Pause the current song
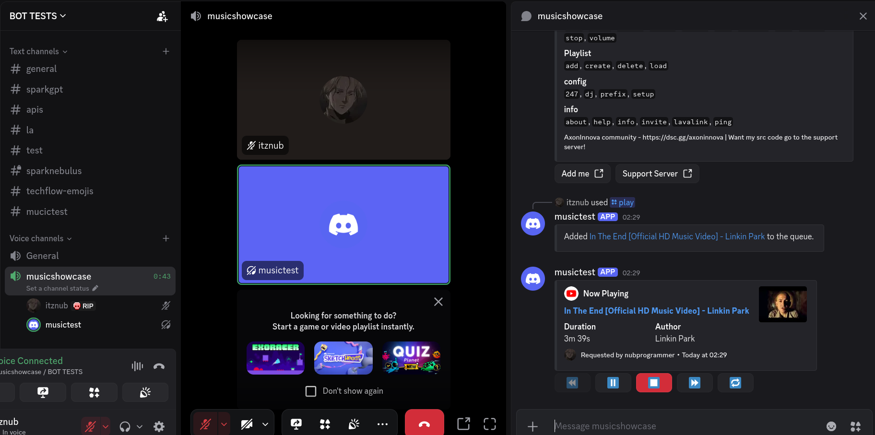The width and height of the screenshot is (875, 435). (613, 383)
